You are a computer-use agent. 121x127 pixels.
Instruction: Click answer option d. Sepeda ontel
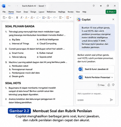44,57
